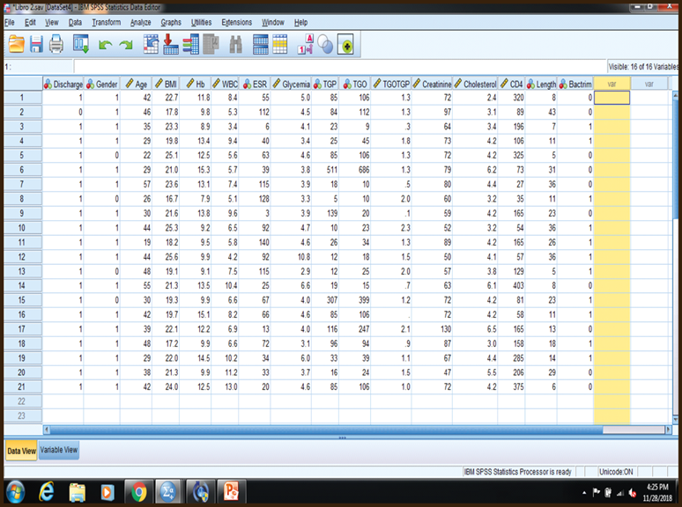Save the file with the floppy disk icon

coord(36,44)
